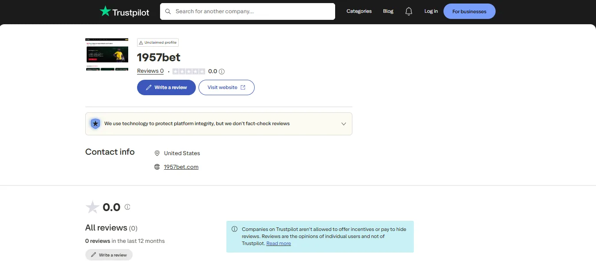596x264 pixels.
Task: Click the info icon beside the header 0.0 rating
Action: pos(222,71)
